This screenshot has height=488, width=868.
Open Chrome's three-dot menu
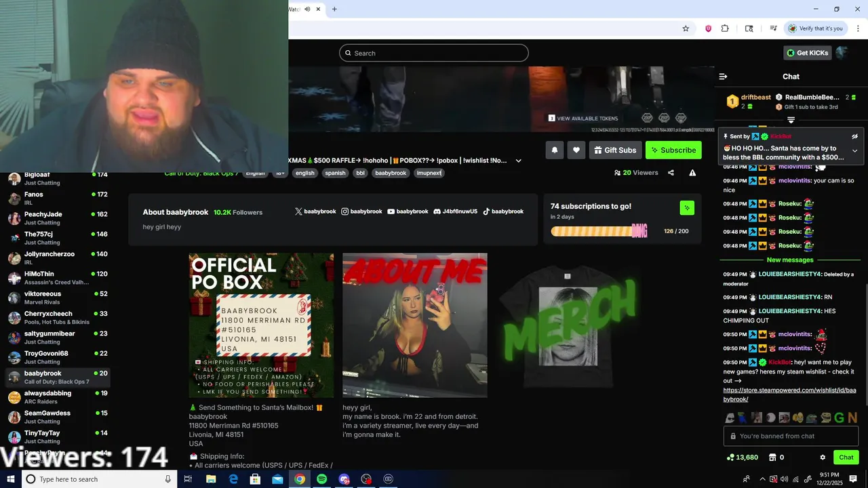pos(859,28)
